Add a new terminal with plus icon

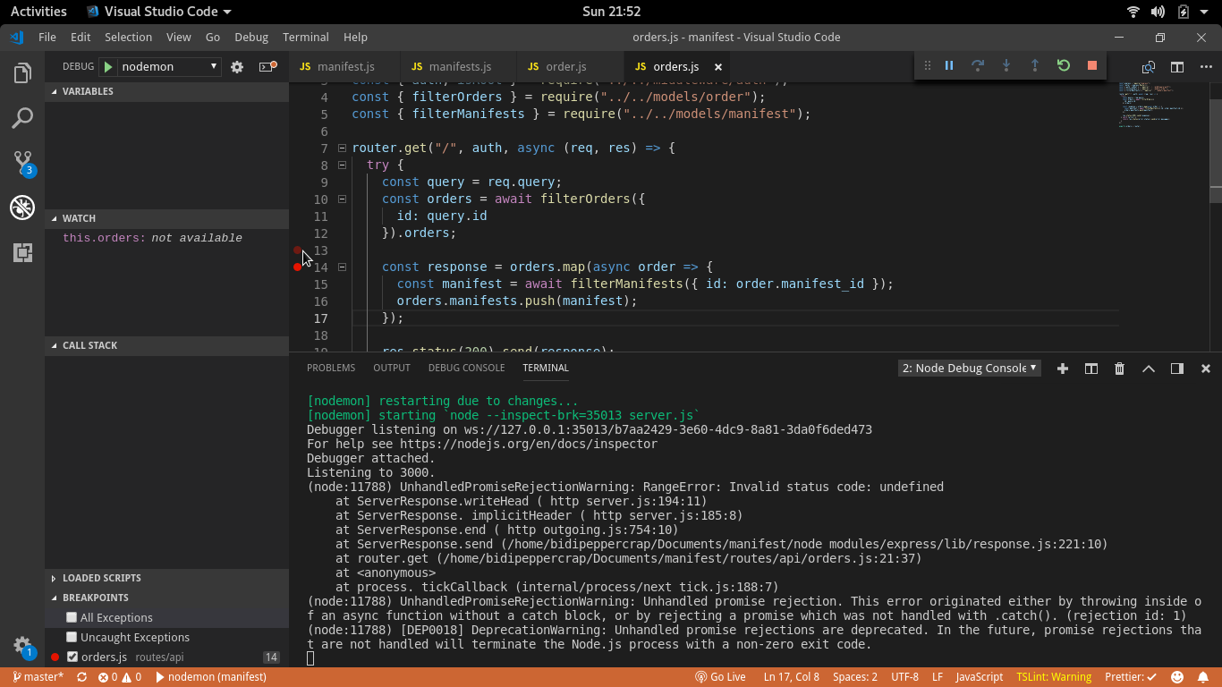point(1063,369)
